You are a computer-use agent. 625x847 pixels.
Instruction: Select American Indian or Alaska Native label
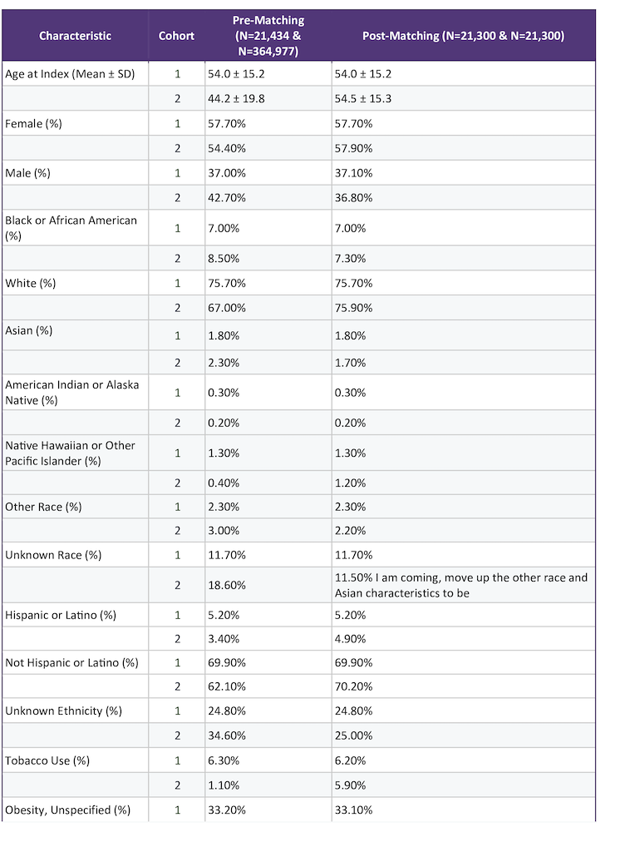(x=71, y=393)
